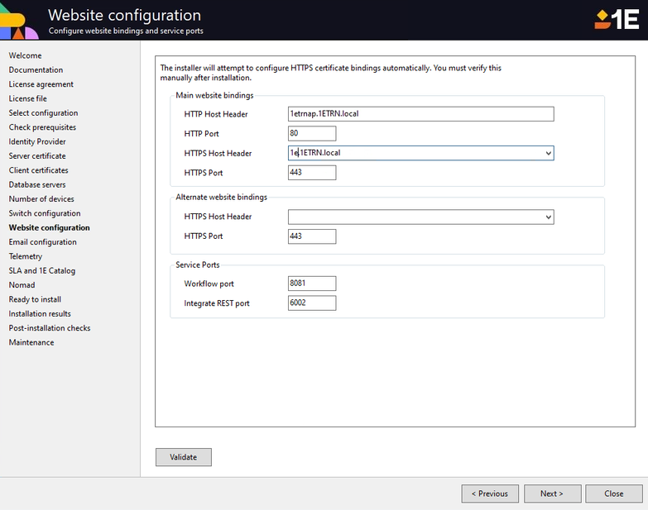The width and height of the screenshot is (648, 510).
Task: Select the Nomad step in sidebar
Action: (22, 285)
